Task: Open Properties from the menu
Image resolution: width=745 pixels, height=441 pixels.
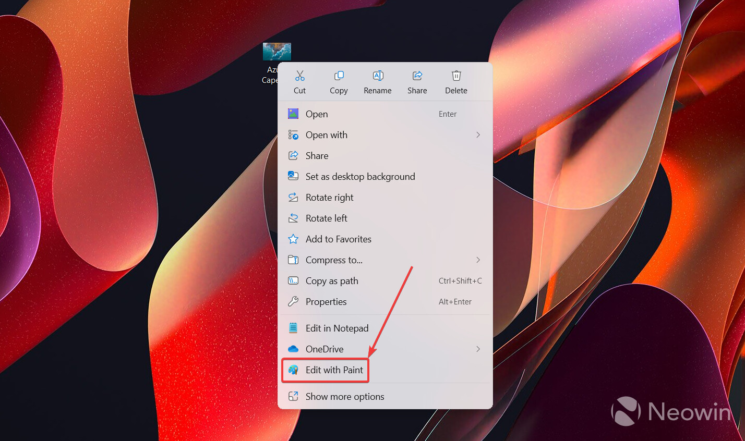Action: pyautogui.click(x=385, y=302)
